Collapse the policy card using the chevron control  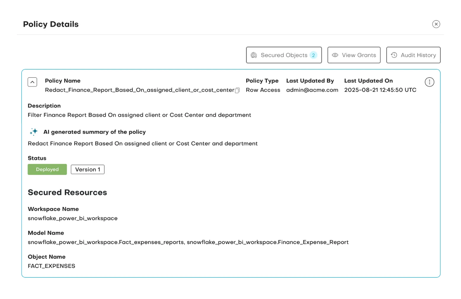tap(32, 82)
